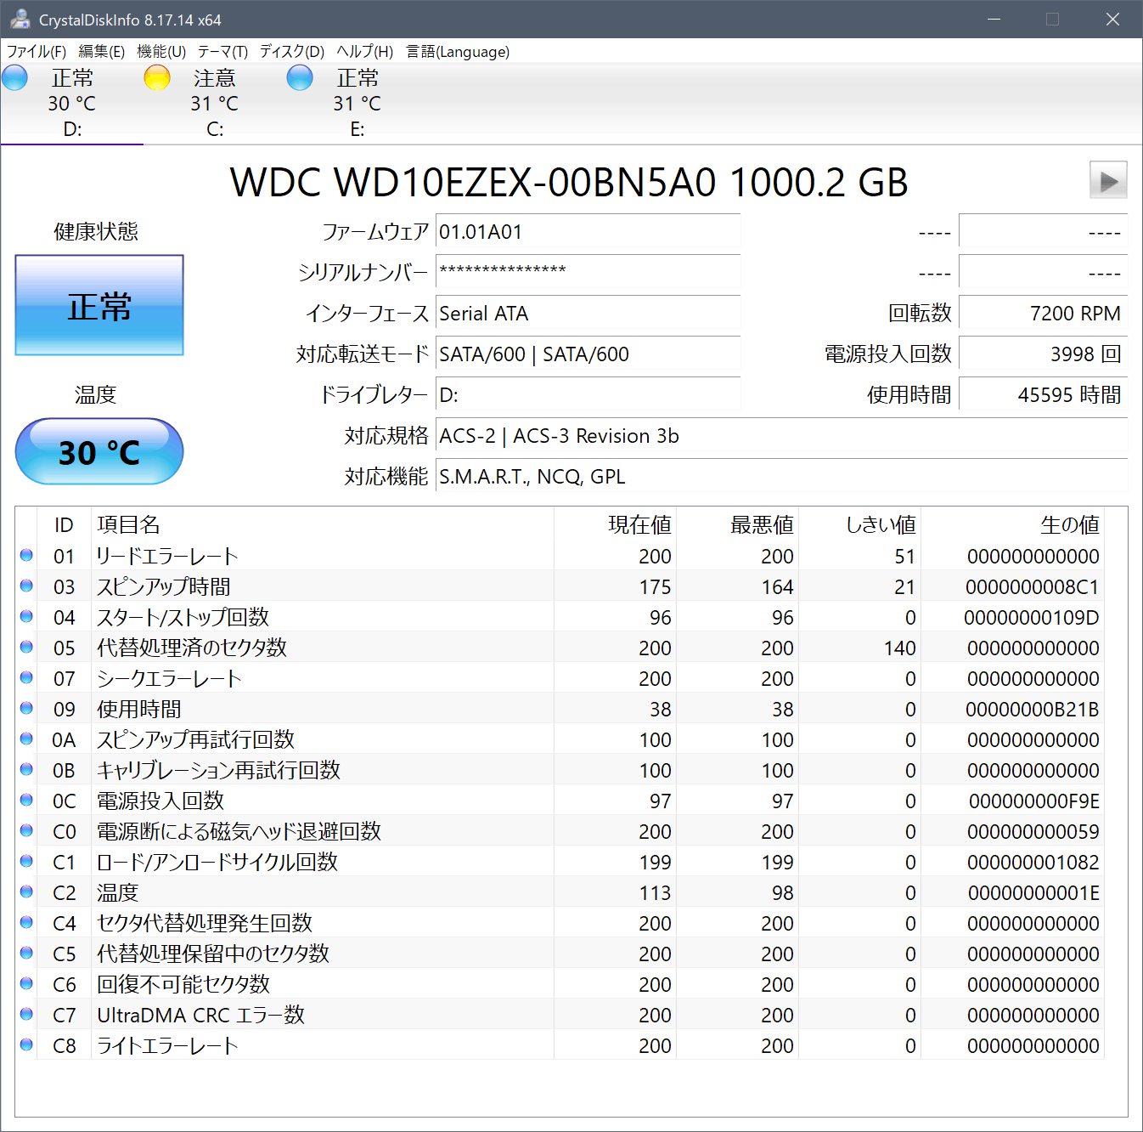Viewport: 1143px width, 1132px height.
Task: Switch to the E: drive tab
Action: click(358, 103)
